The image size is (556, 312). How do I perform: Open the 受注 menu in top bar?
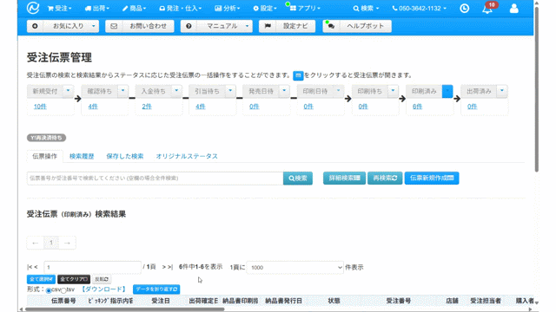point(59,8)
